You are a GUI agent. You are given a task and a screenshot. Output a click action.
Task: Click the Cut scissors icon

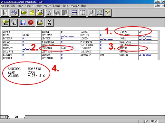(49, 12)
